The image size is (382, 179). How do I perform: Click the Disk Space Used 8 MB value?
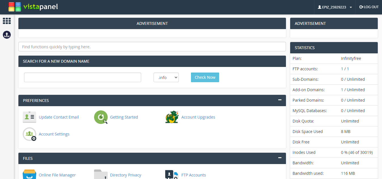346,132
